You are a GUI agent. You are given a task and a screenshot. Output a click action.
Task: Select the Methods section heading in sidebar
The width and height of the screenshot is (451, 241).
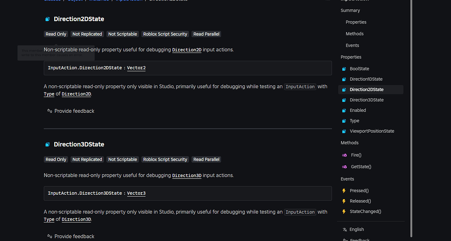(349, 143)
